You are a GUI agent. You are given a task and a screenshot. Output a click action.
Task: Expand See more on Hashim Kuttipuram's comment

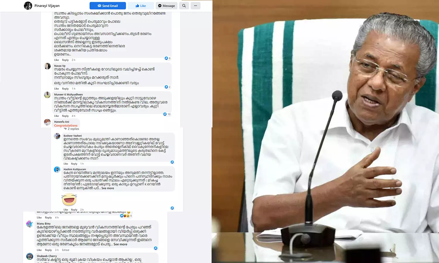pyautogui.click(x=108, y=188)
